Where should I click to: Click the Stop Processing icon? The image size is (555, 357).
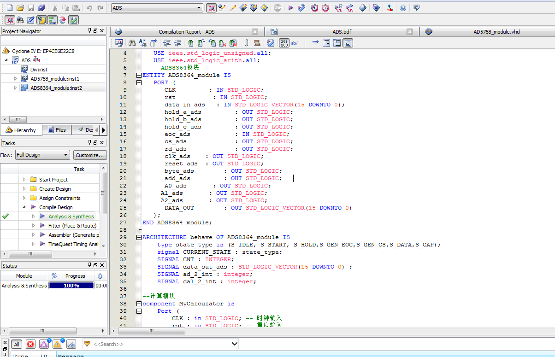(x=277, y=8)
